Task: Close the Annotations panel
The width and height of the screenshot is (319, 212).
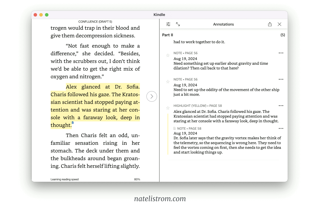Action: point(279,24)
